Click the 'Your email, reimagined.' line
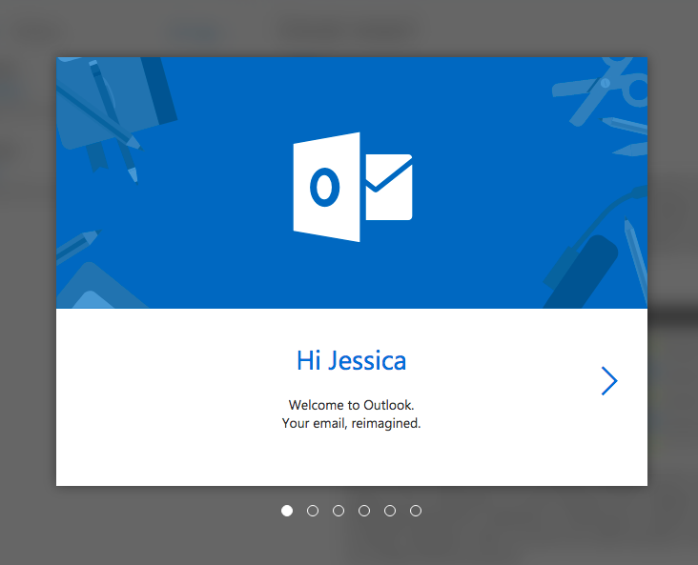Screen dimensions: 698x565 351,423
